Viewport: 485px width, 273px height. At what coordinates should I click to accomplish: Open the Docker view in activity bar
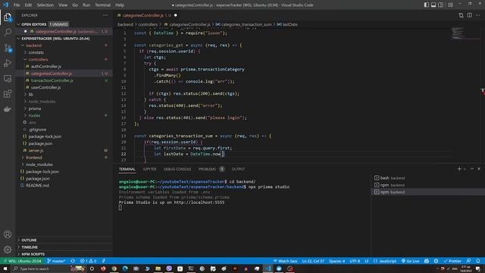[x=8, y=109]
